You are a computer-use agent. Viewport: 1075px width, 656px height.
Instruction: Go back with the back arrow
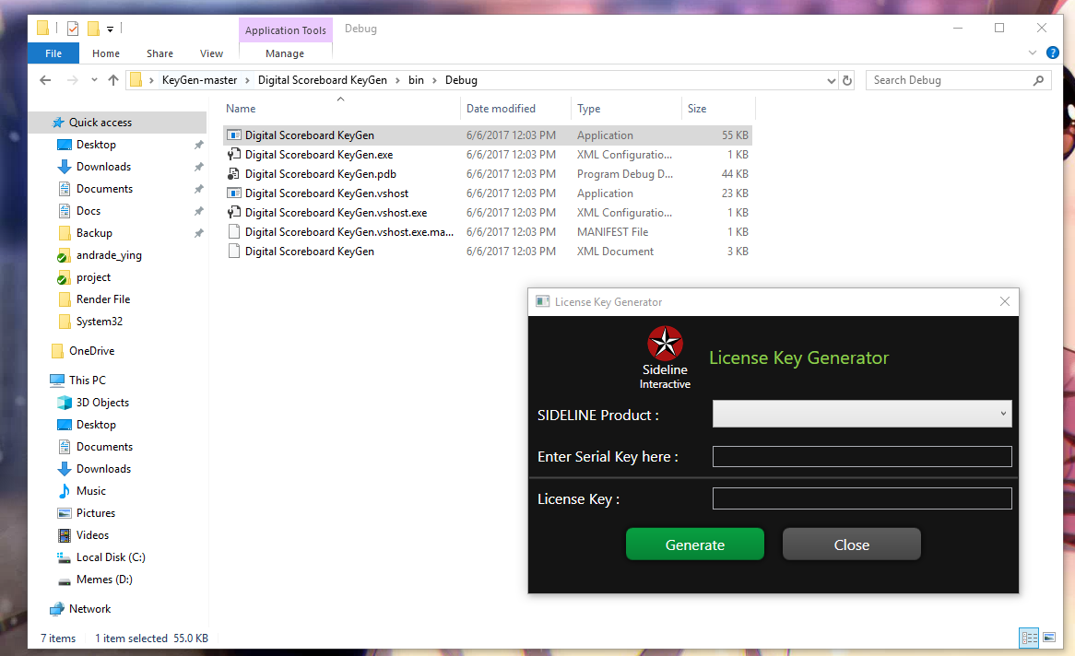(x=45, y=80)
